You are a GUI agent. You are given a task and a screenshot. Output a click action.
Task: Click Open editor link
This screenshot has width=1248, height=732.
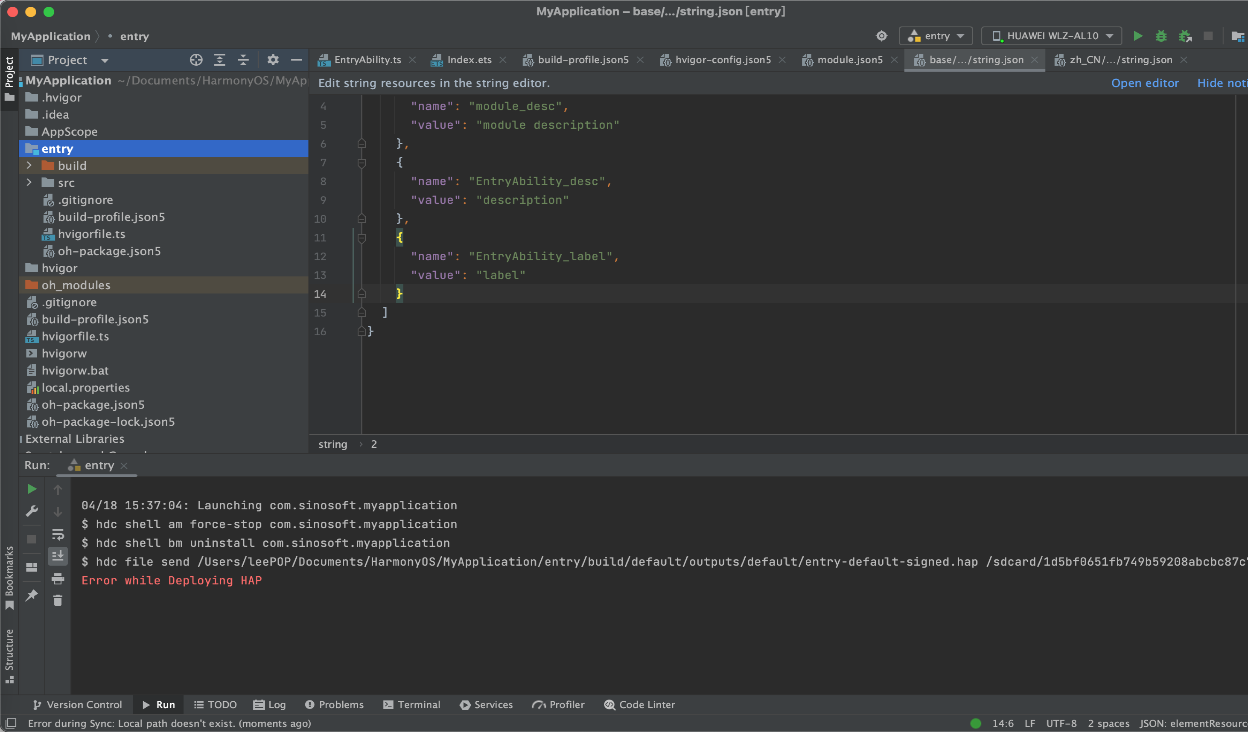[1144, 83]
